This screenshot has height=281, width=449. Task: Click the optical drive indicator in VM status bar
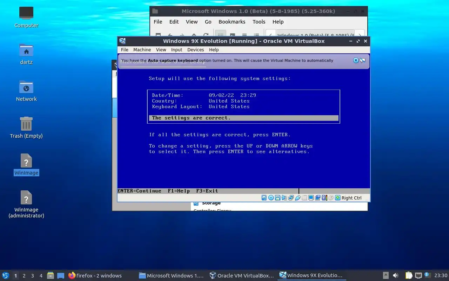271,198
